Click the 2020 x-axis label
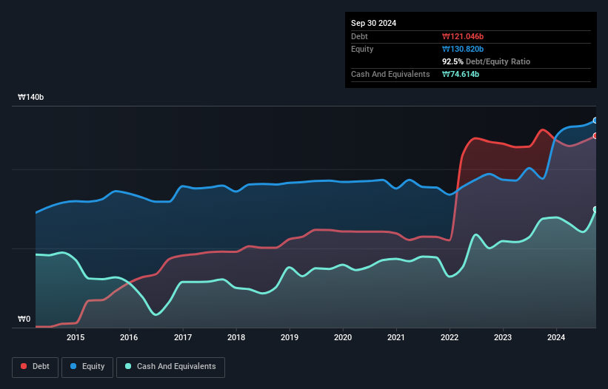 point(343,337)
